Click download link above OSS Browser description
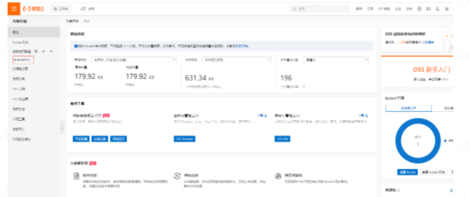 tap(262, 116)
